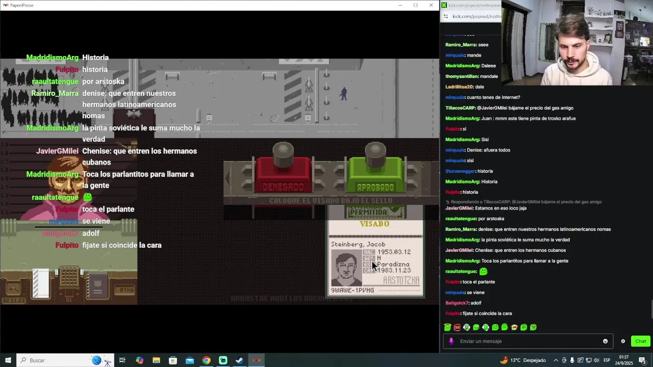Open the inspector rulebook on the desk
Viewport: 653px width, 367px height.
tap(98, 285)
